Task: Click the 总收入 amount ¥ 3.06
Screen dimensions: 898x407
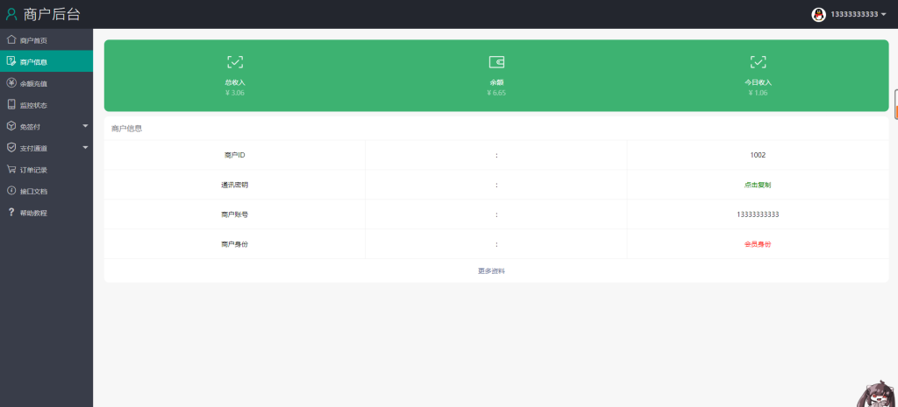Action: [235, 93]
